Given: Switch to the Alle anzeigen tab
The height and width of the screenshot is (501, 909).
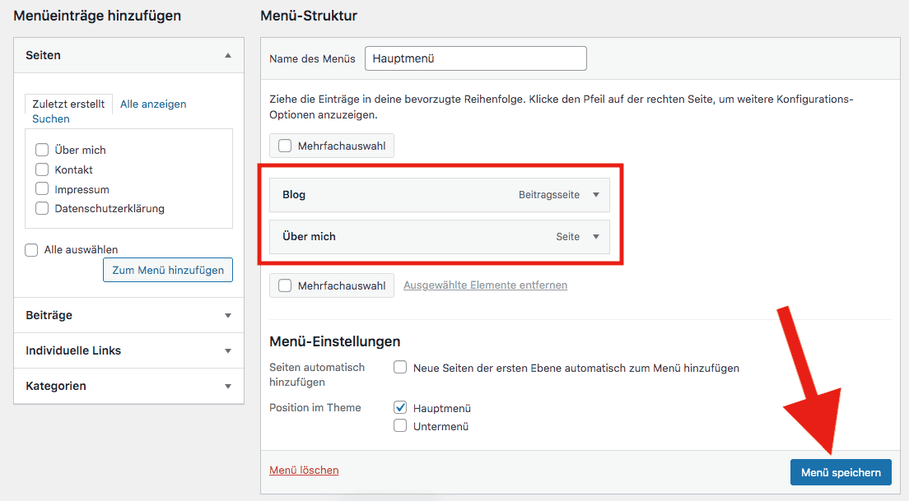Looking at the screenshot, I should [x=153, y=104].
